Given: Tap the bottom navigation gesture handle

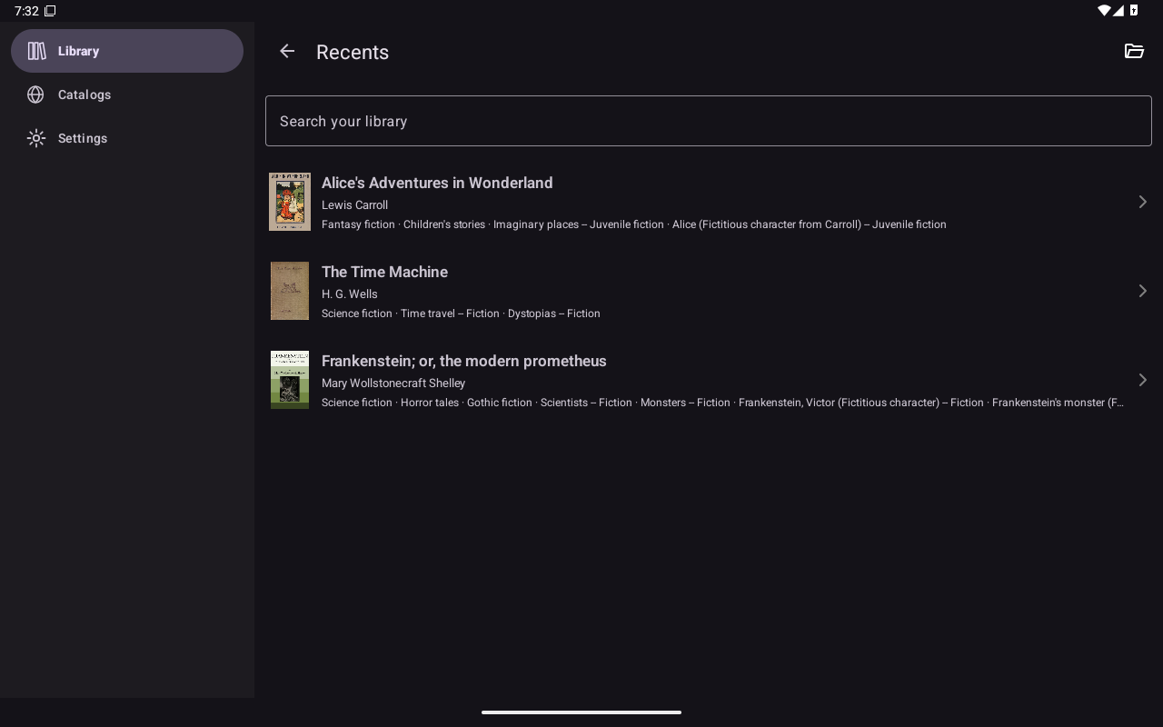Looking at the screenshot, I should tap(581, 712).
